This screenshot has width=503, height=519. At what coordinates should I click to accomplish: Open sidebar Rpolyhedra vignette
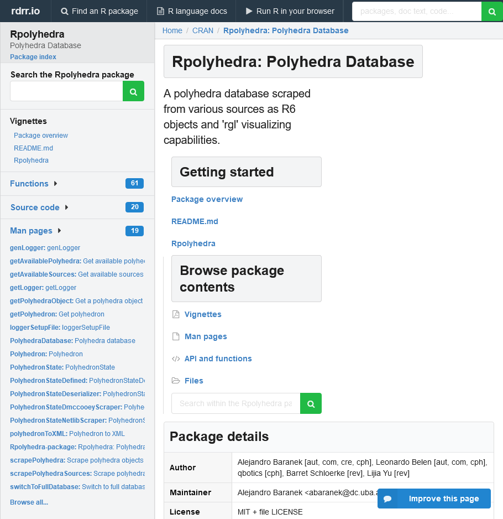click(31, 160)
